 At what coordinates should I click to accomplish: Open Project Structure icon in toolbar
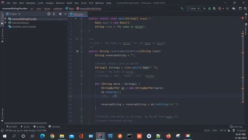pyautogui.click(x=234, y=9)
